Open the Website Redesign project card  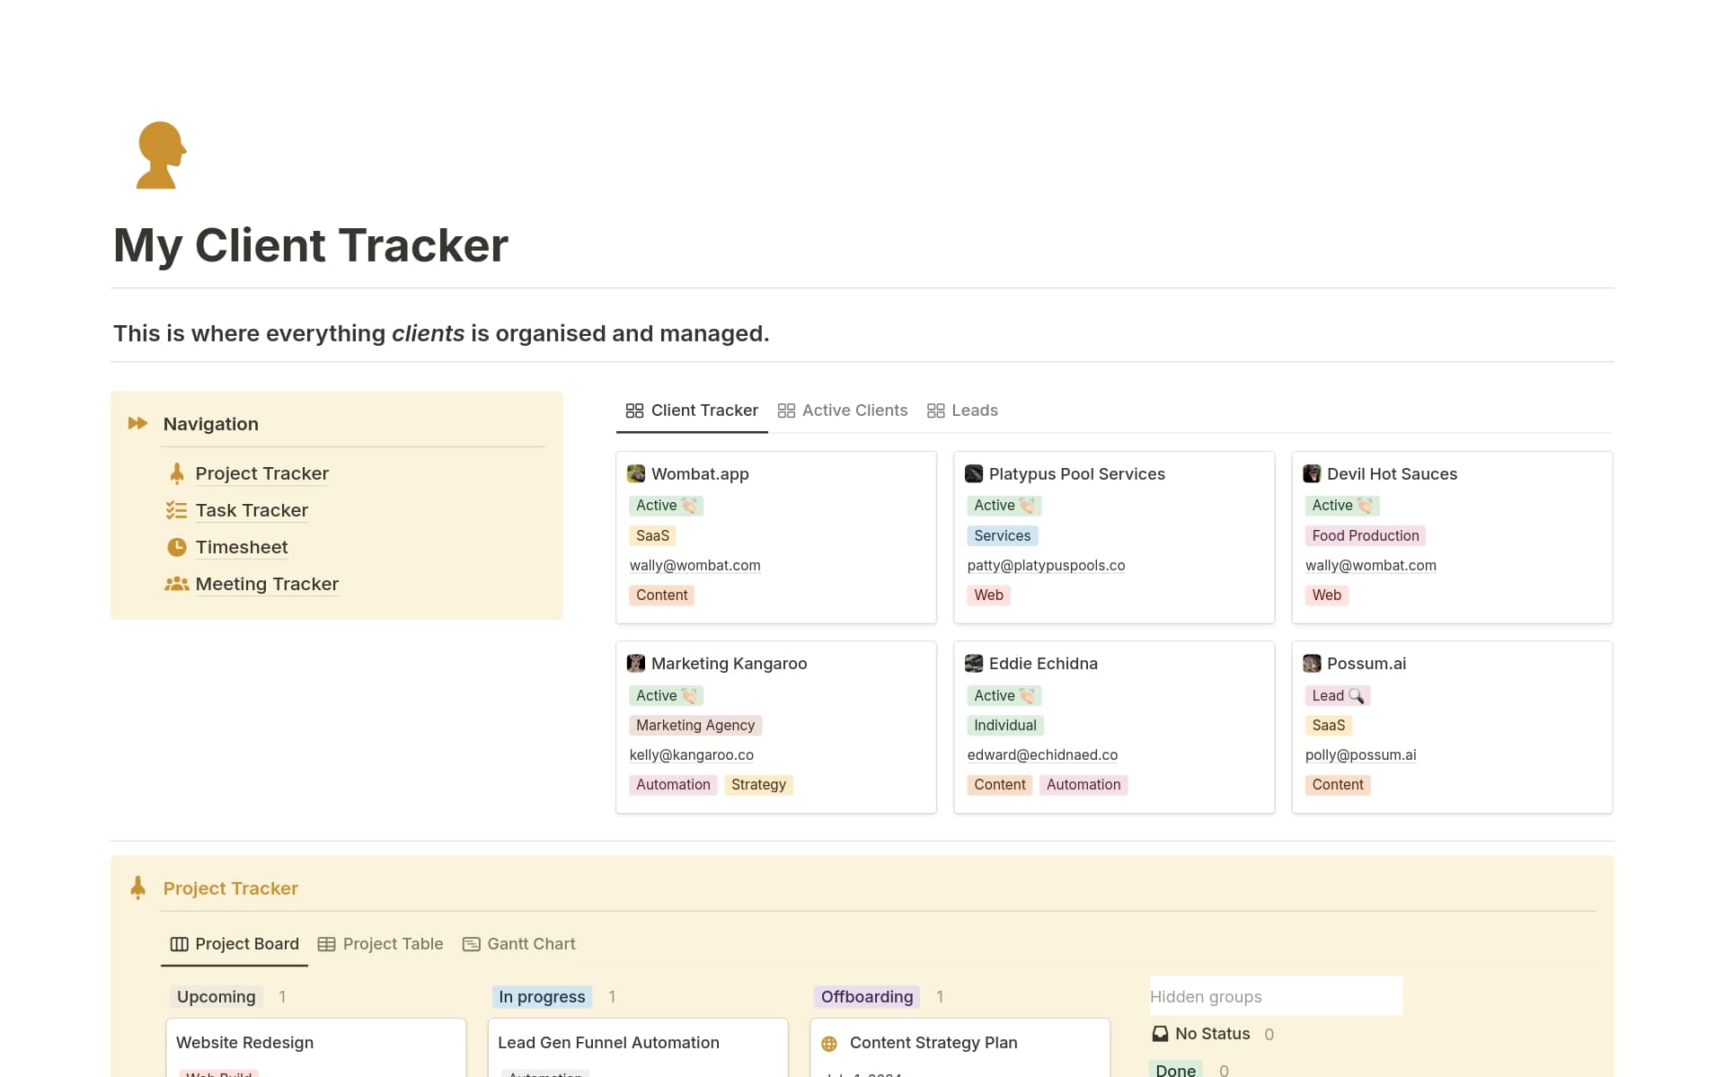point(244,1043)
